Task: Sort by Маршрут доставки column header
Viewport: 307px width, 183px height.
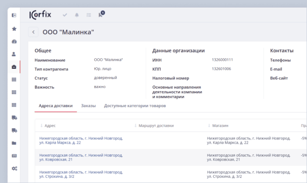Action: [155, 126]
